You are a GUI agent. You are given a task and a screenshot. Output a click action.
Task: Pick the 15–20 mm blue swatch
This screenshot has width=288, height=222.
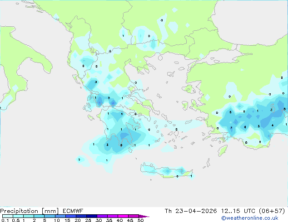coord(70,216)
